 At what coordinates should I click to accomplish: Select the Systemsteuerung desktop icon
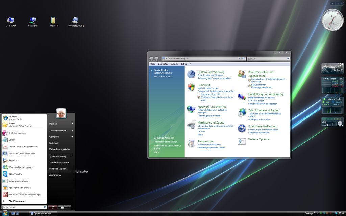click(75, 22)
